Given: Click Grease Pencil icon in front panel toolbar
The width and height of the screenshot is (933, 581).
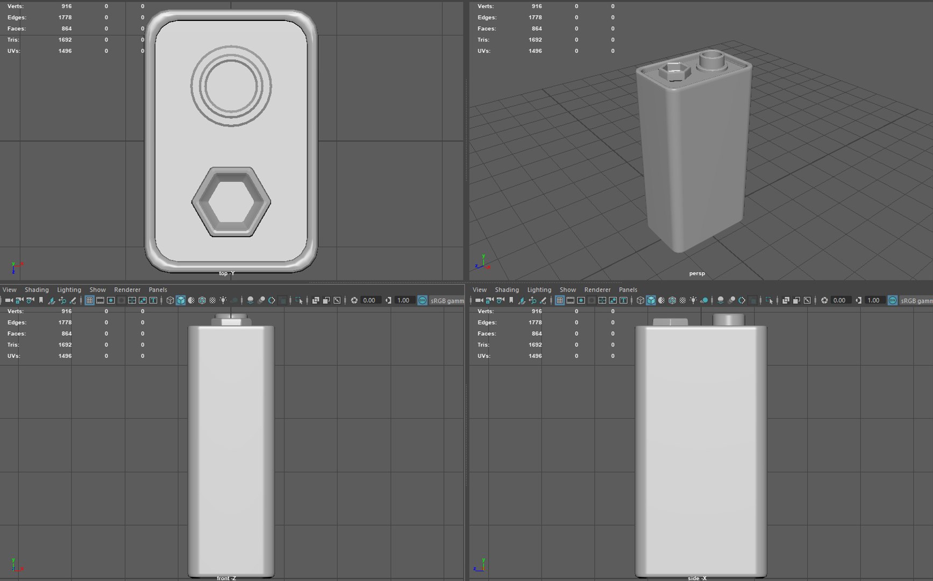Looking at the screenshot, I should [x=73, y=300].
